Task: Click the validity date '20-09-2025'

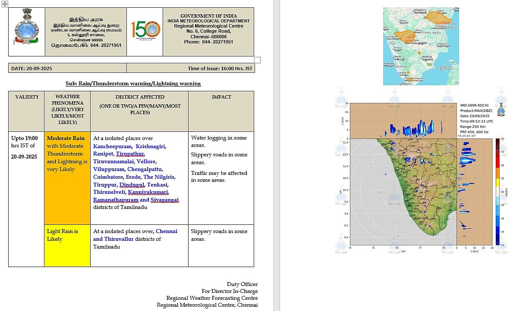Action: point(24,156)
